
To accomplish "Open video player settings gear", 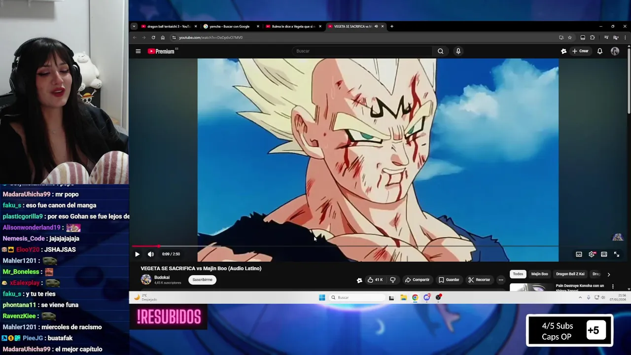I will point(592,254).
